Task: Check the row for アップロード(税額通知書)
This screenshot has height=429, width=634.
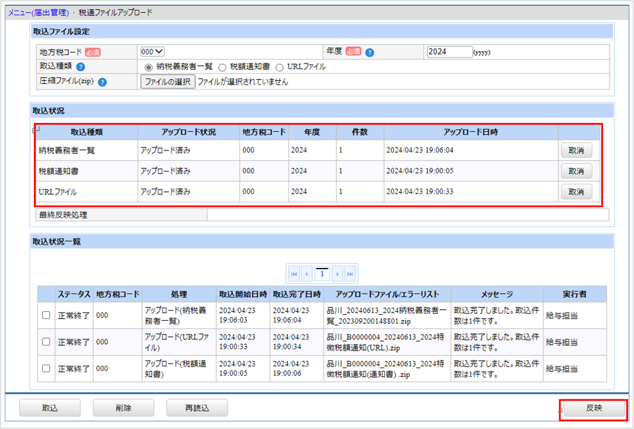Action: (46, 368)
